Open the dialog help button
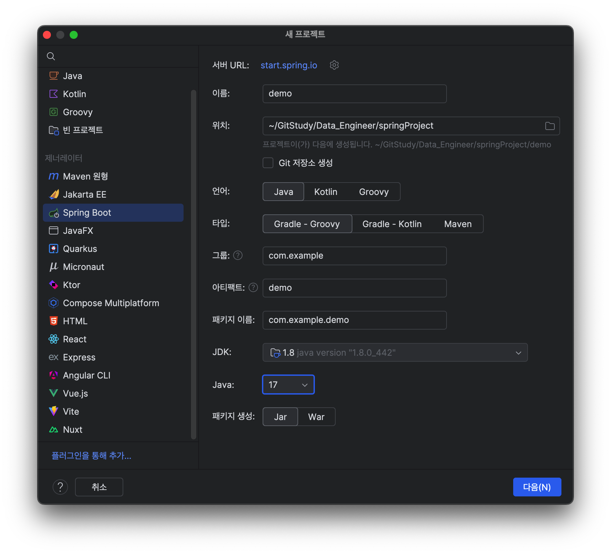 tap(60, 487)
